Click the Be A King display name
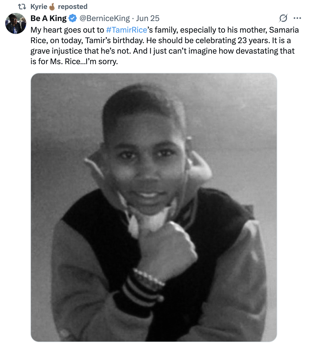Screen dimensions: 310x344 pos(49,18)
